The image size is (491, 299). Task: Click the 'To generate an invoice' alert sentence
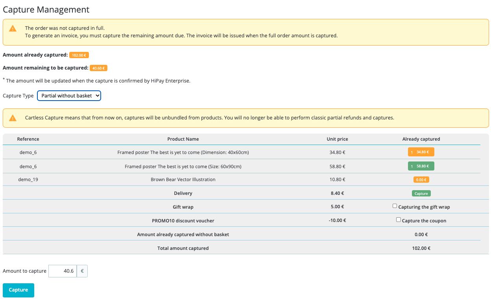[181, 36]
